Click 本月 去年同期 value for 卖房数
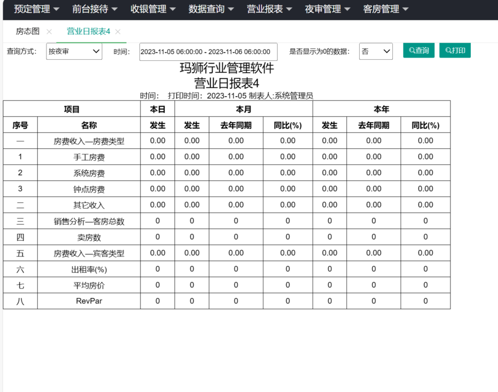Image resolution: width=498 pixels, height=392 pixels. (236, 237)
